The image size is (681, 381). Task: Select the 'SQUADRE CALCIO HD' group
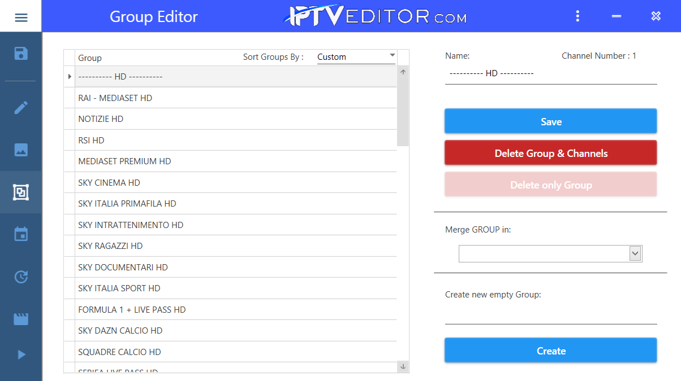(236, 352)
